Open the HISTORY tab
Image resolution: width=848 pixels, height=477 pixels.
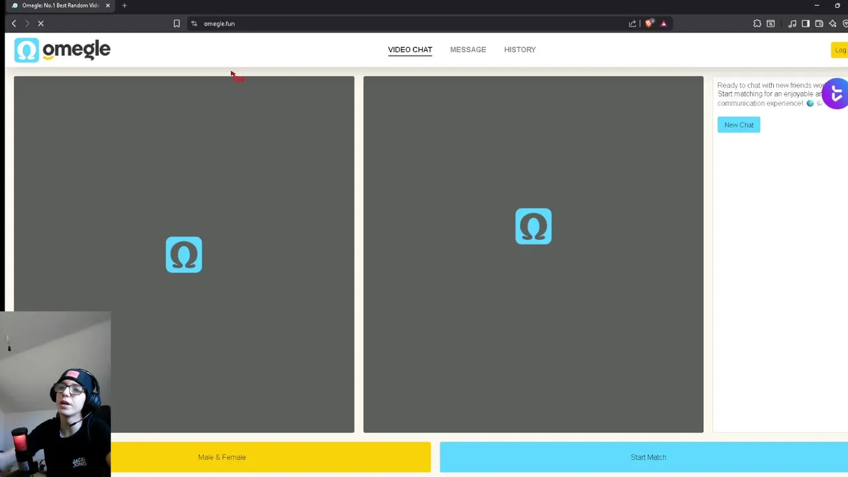tap(520, 50)
